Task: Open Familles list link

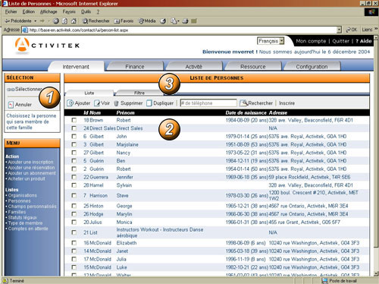Action: point(17,212)
